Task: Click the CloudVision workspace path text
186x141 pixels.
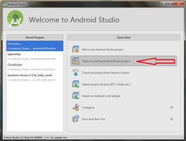Action: click(31, 69)
